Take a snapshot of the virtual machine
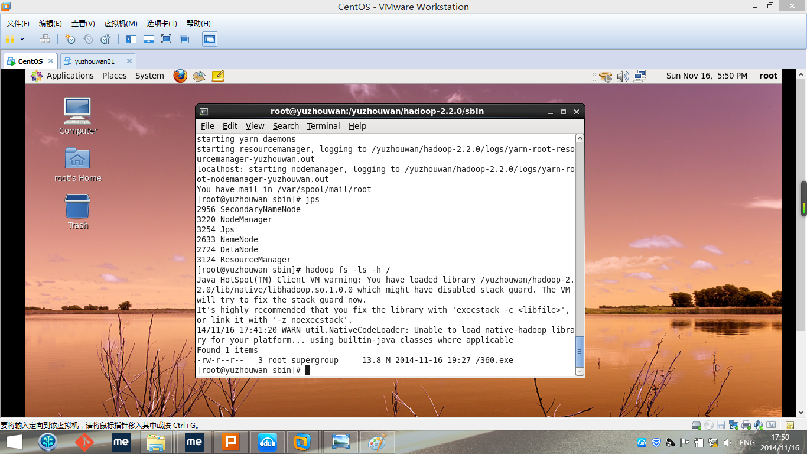The height and width of the screenshot is (454, 807). click(x=70, y=39)
